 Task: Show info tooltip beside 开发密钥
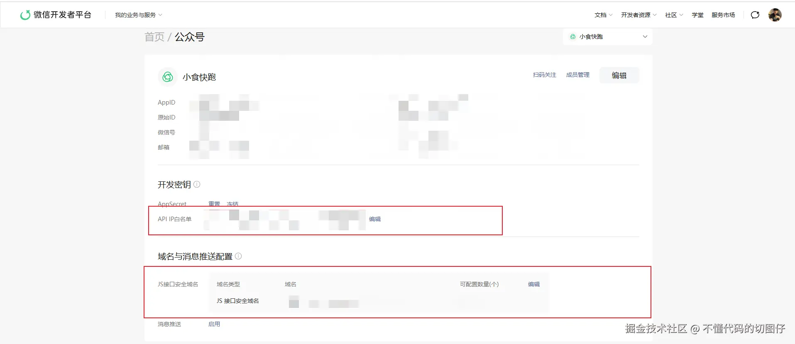pyautogui.click(x=197, y=184)
